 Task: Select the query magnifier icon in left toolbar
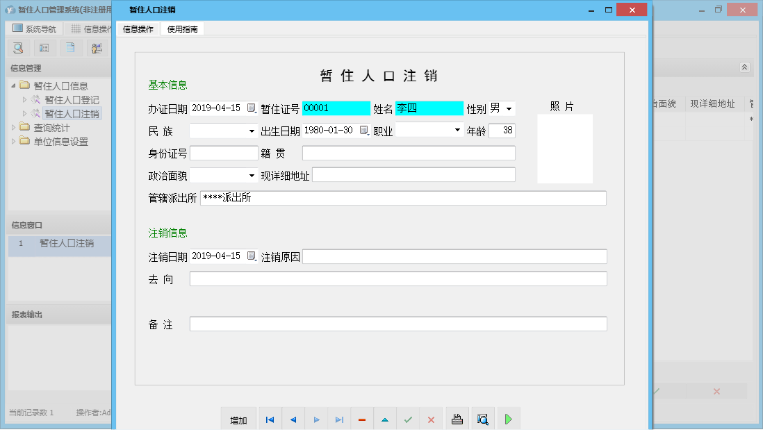17,47
